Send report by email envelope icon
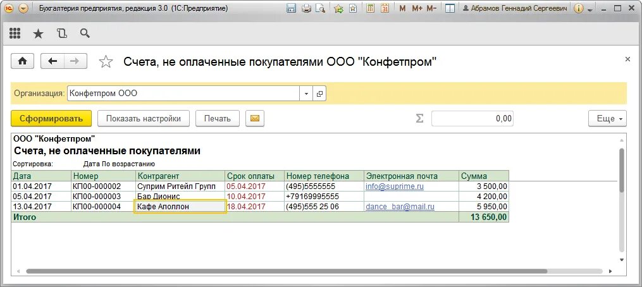The width and height of the screenshot is (642, 287). 255,119
